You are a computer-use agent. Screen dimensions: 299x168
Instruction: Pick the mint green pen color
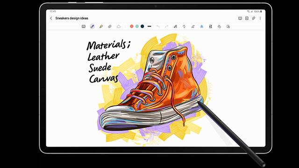click(137, 26)
